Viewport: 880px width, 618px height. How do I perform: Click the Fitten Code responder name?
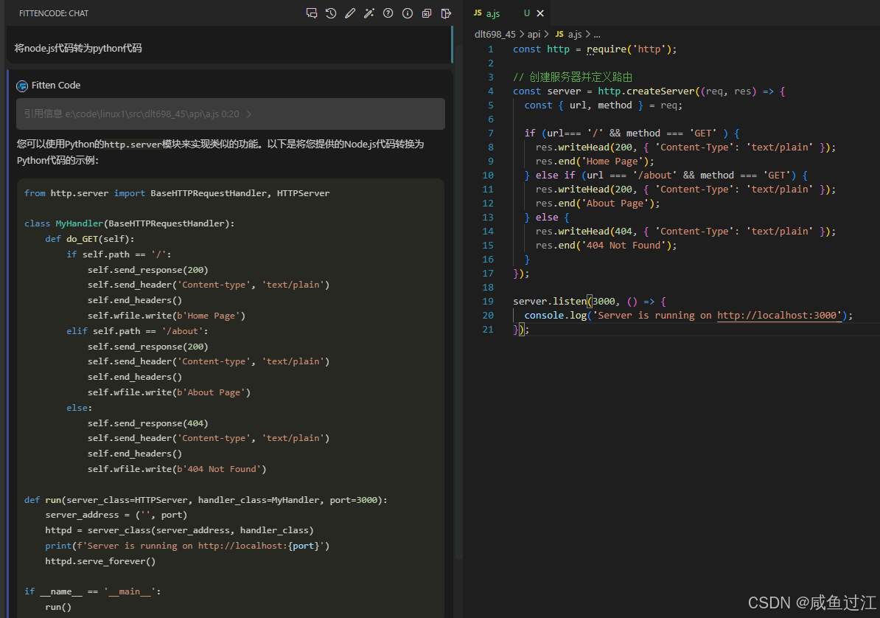coord(56,86)
